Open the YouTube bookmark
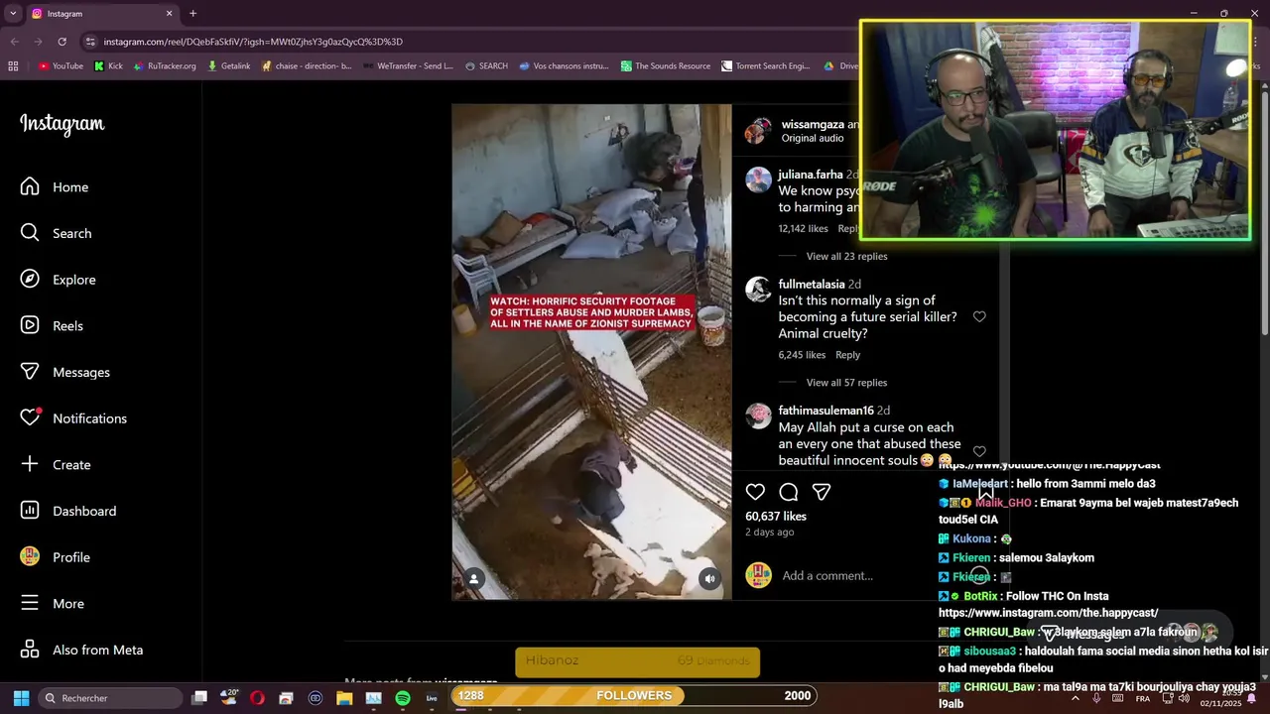The image size is (1270, 714). point(61,66)
